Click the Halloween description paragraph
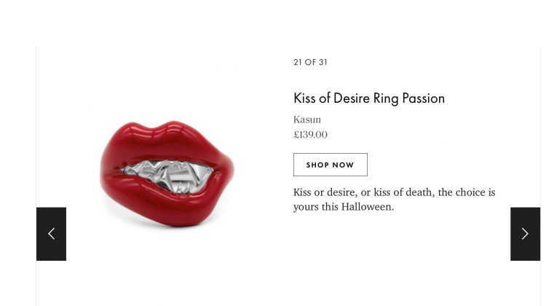This screenshot has height=306, width=546. pyautogui.click(x=394, y=200)
